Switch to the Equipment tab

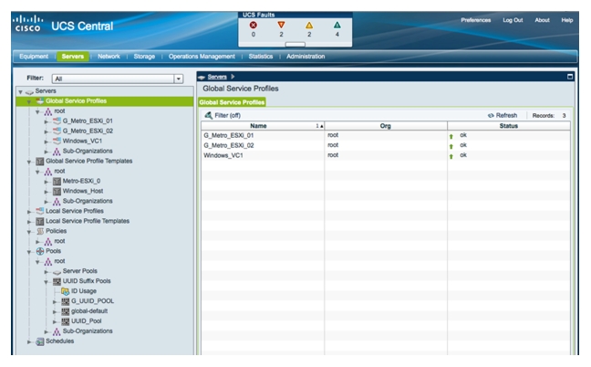(34, 57)
